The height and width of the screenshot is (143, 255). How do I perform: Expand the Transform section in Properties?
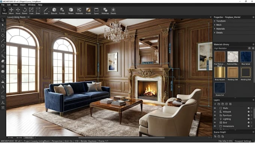215,21
